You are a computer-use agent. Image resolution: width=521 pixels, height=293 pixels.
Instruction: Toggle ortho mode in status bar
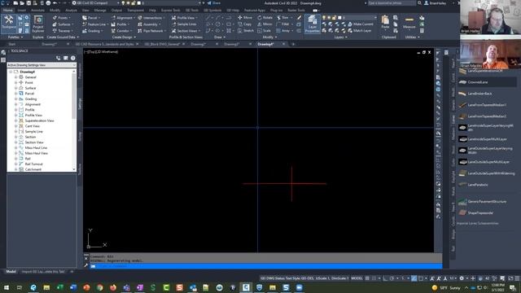[x=385, y=278]
